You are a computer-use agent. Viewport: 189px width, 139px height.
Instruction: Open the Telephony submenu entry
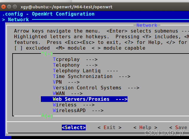(x=75, y=65)
